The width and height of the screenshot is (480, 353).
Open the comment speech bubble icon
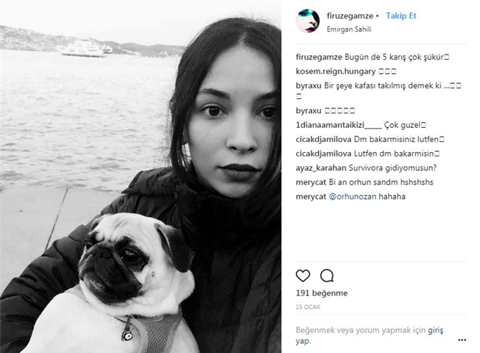(327, 276)
